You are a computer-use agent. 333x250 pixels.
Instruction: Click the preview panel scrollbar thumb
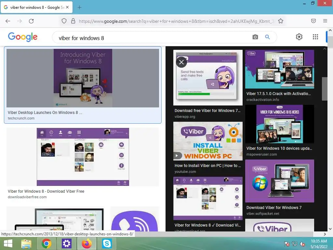[325, 89]
